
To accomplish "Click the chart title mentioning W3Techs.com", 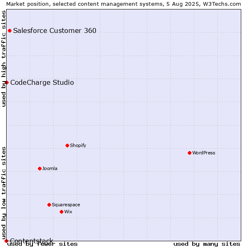I will coord(123,4).
